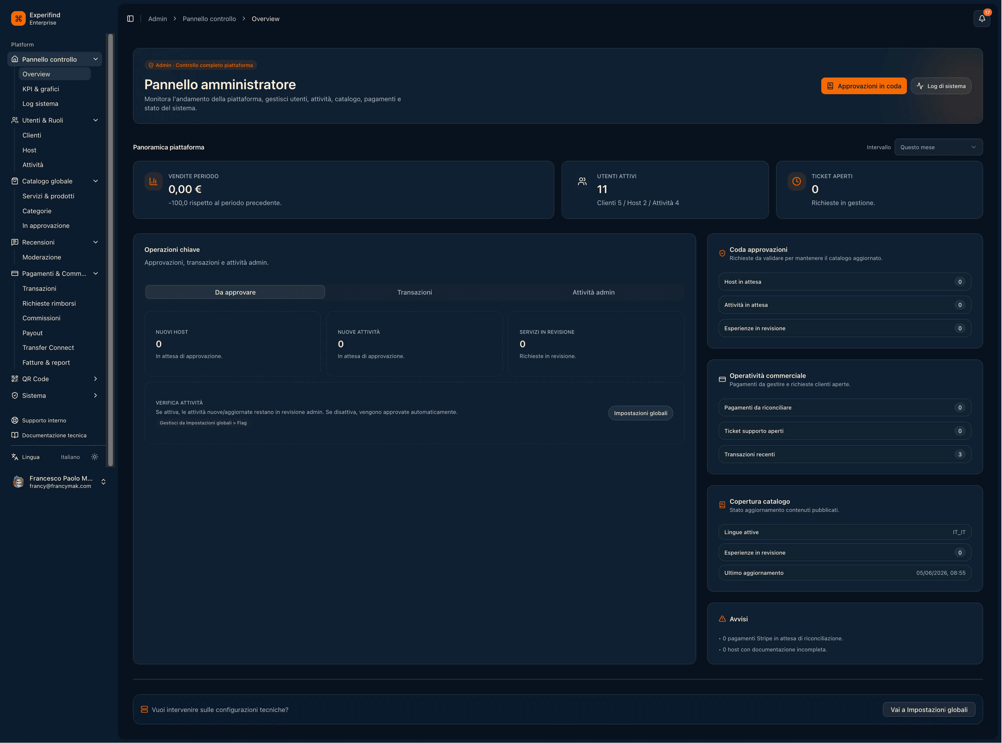Viewport: 1002px width, 743px height.
Task: Select the Italiano language option
Action: 70,457
